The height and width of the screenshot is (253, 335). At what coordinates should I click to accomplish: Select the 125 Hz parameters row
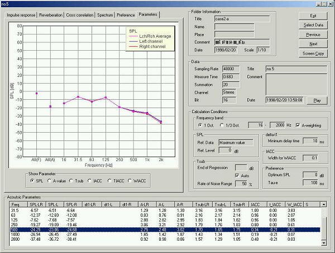click(165, 220)
